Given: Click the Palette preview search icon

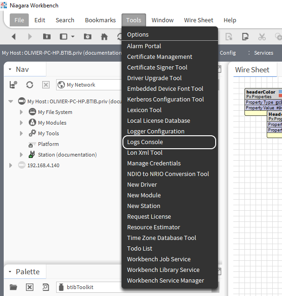Looking at the screenshot, I should tap(45, 287).
